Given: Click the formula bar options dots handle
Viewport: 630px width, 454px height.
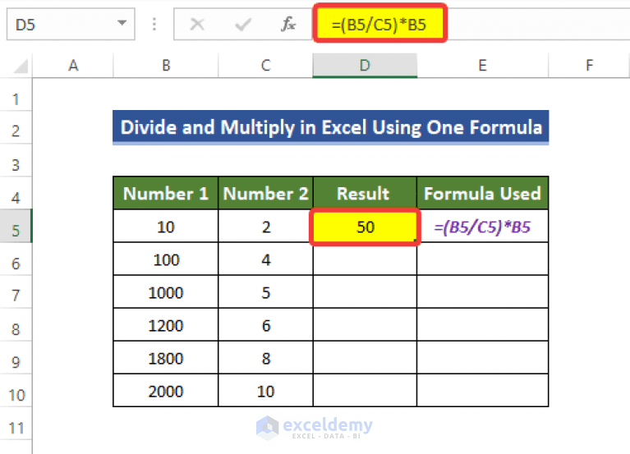Looking at the screenshot, I should 154,25.
